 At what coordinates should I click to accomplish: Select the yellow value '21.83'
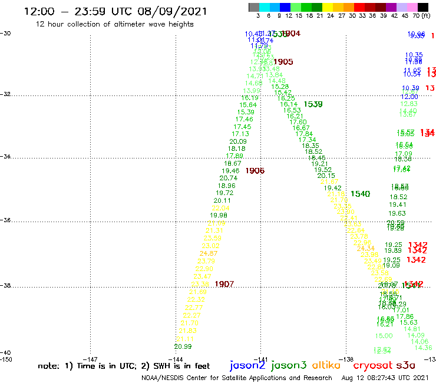(x=187, y=331)
